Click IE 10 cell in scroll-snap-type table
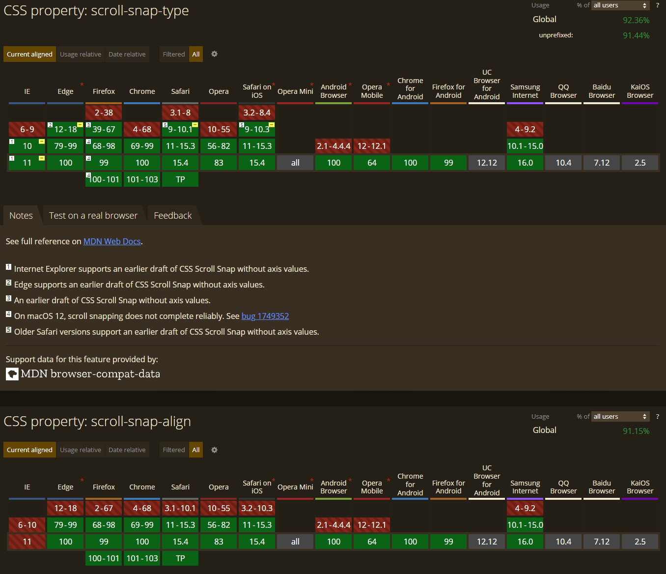This screenshot has width=666, height=574. pyautogui.click(x=27, y=146)
